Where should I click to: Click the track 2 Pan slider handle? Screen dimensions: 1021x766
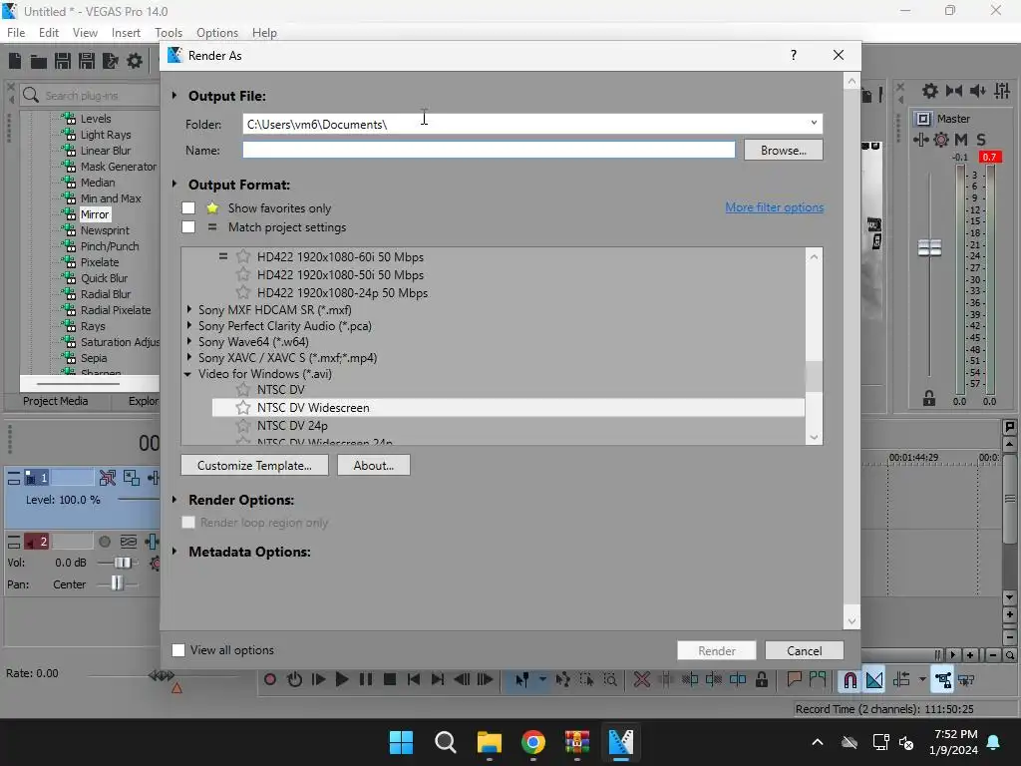pyautogui.click(x=117, y=582)
